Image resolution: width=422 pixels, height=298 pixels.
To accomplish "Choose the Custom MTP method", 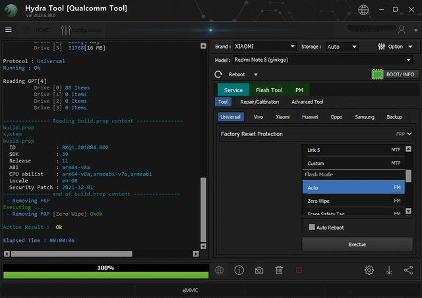I will point(353,163).
